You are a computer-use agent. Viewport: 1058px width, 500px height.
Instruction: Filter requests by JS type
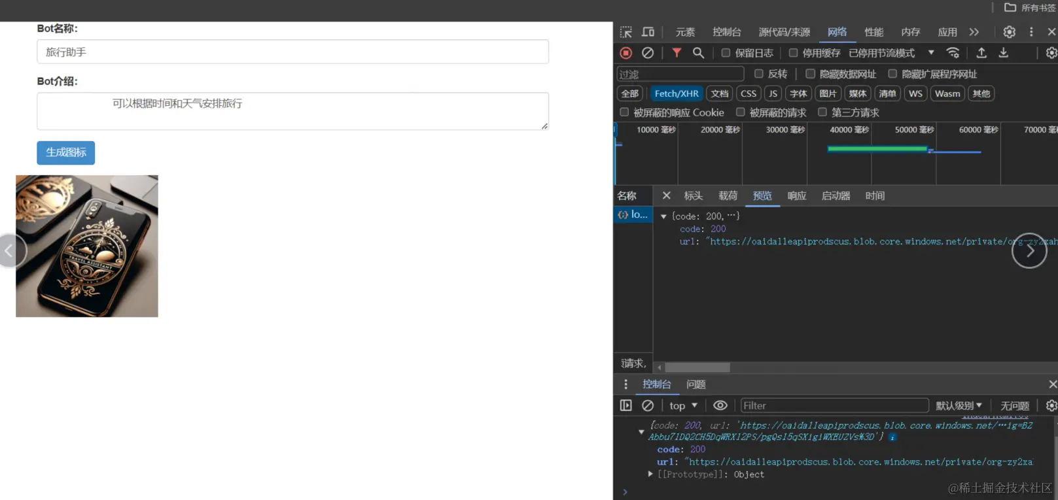pyautogui.click(x=773, y=93)
